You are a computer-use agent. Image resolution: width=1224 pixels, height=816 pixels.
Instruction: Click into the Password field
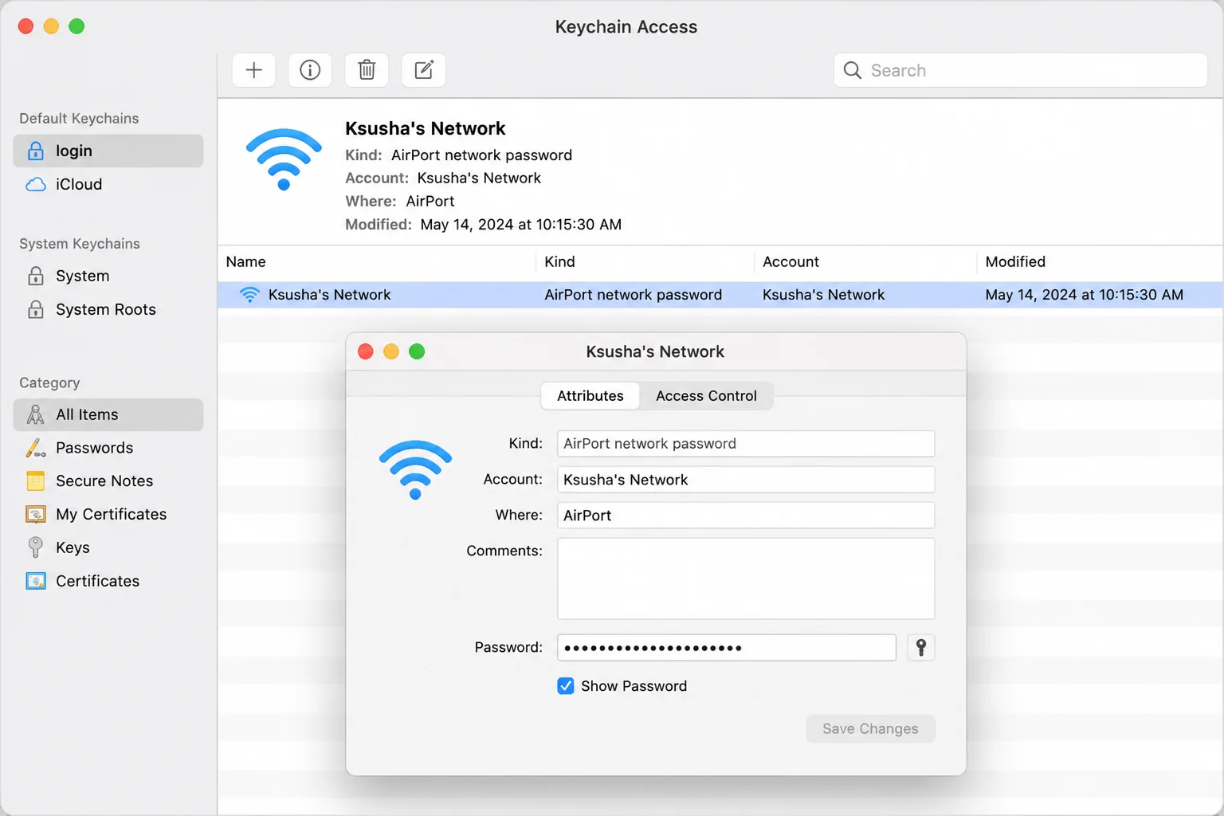(727, 648)
